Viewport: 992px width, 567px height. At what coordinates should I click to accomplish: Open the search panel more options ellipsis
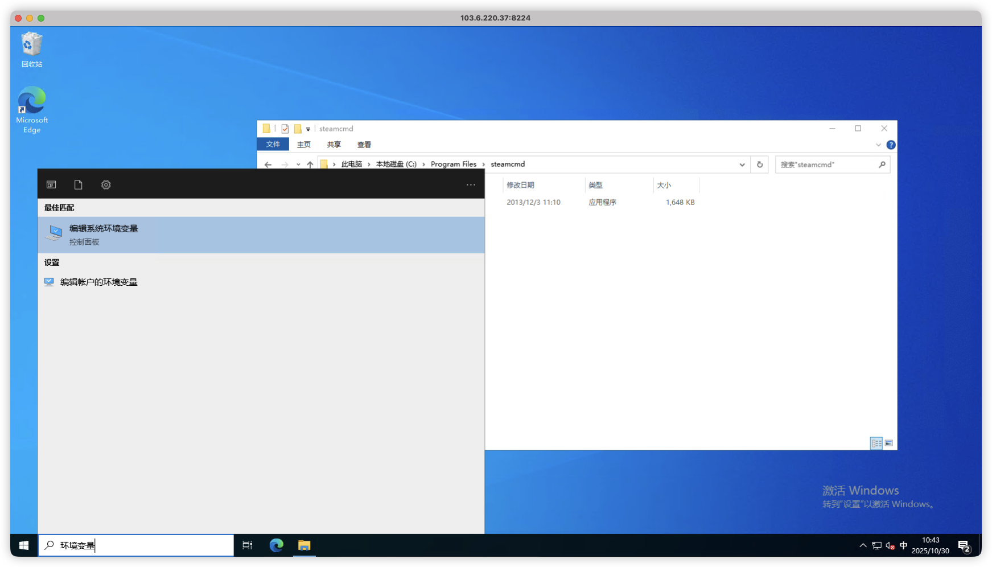(471, 184)
